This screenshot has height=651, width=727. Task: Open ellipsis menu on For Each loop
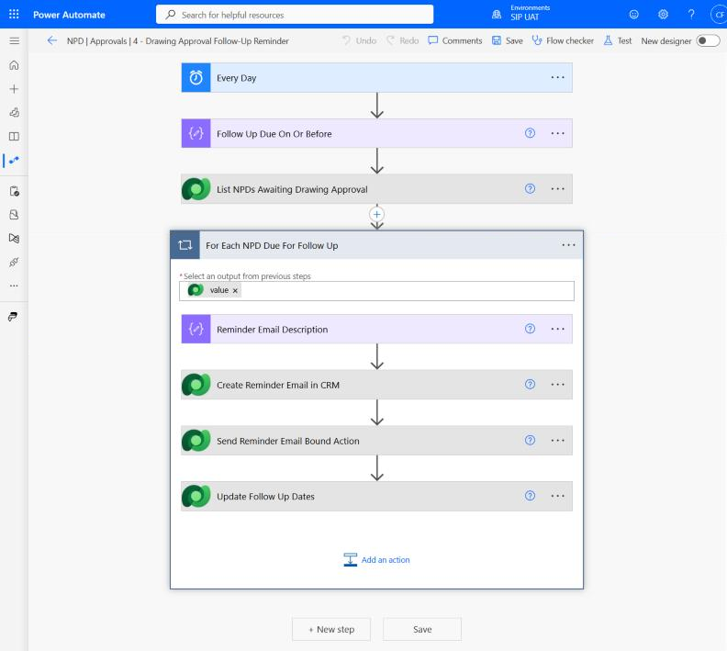(568, 245)
